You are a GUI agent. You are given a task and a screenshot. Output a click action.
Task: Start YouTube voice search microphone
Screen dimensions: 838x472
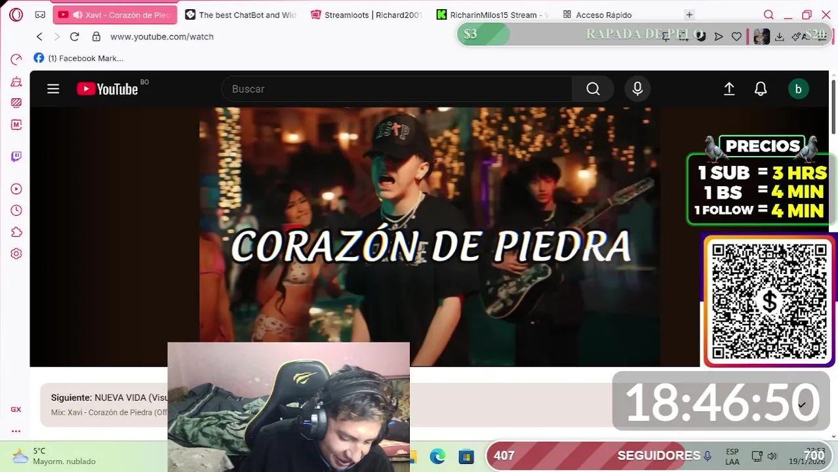point(637,88)
